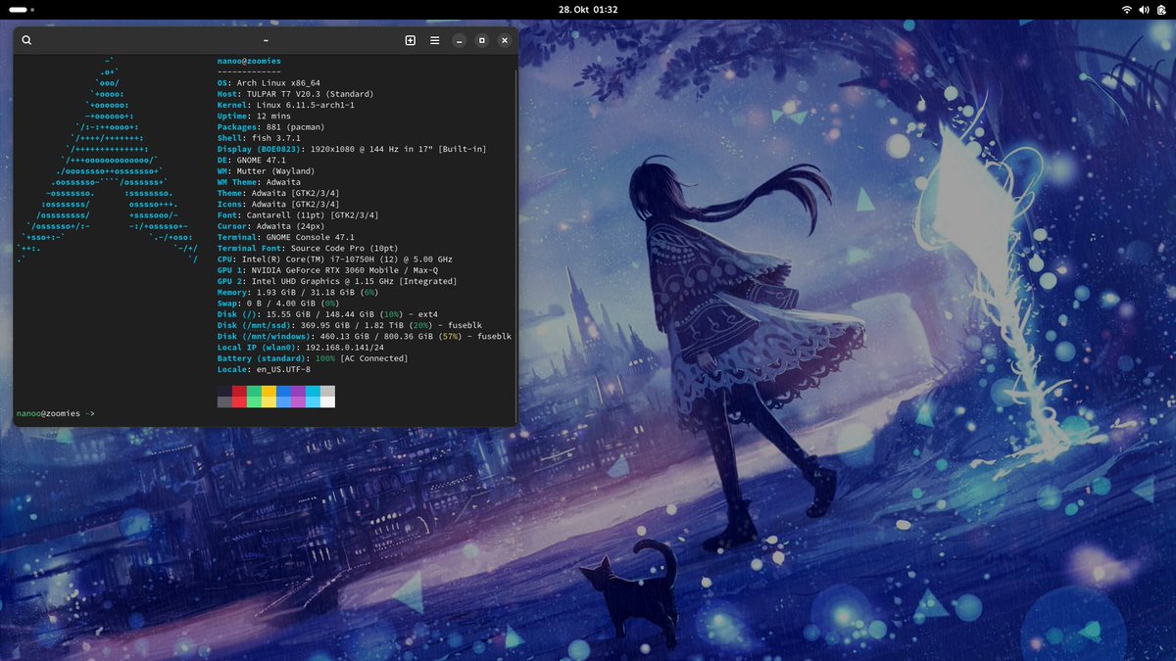Image resolution: width=1176 pixels, height=661 pixels.
Task: Click the 'Battery (standard): 100%' line
Action: click(x=313, y=357)
